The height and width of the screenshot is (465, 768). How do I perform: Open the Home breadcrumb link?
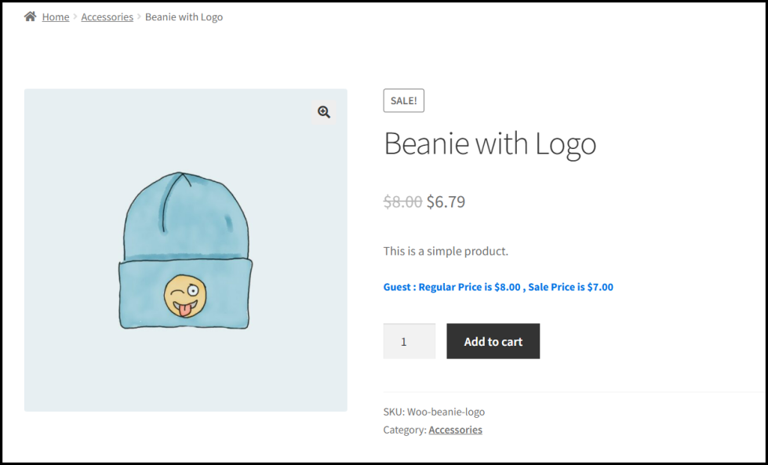point(56,17)
